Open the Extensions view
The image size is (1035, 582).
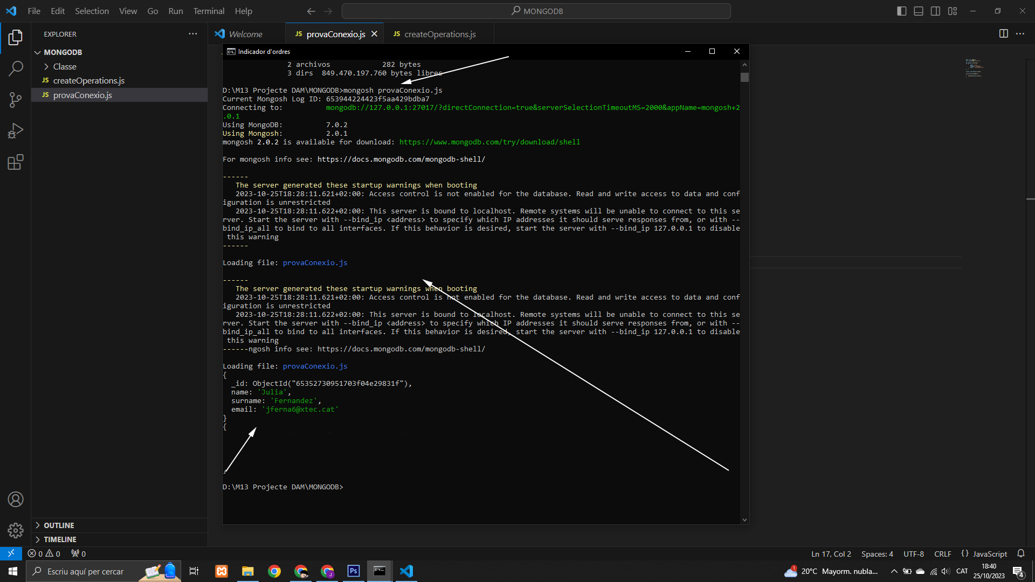coord(16,162)
